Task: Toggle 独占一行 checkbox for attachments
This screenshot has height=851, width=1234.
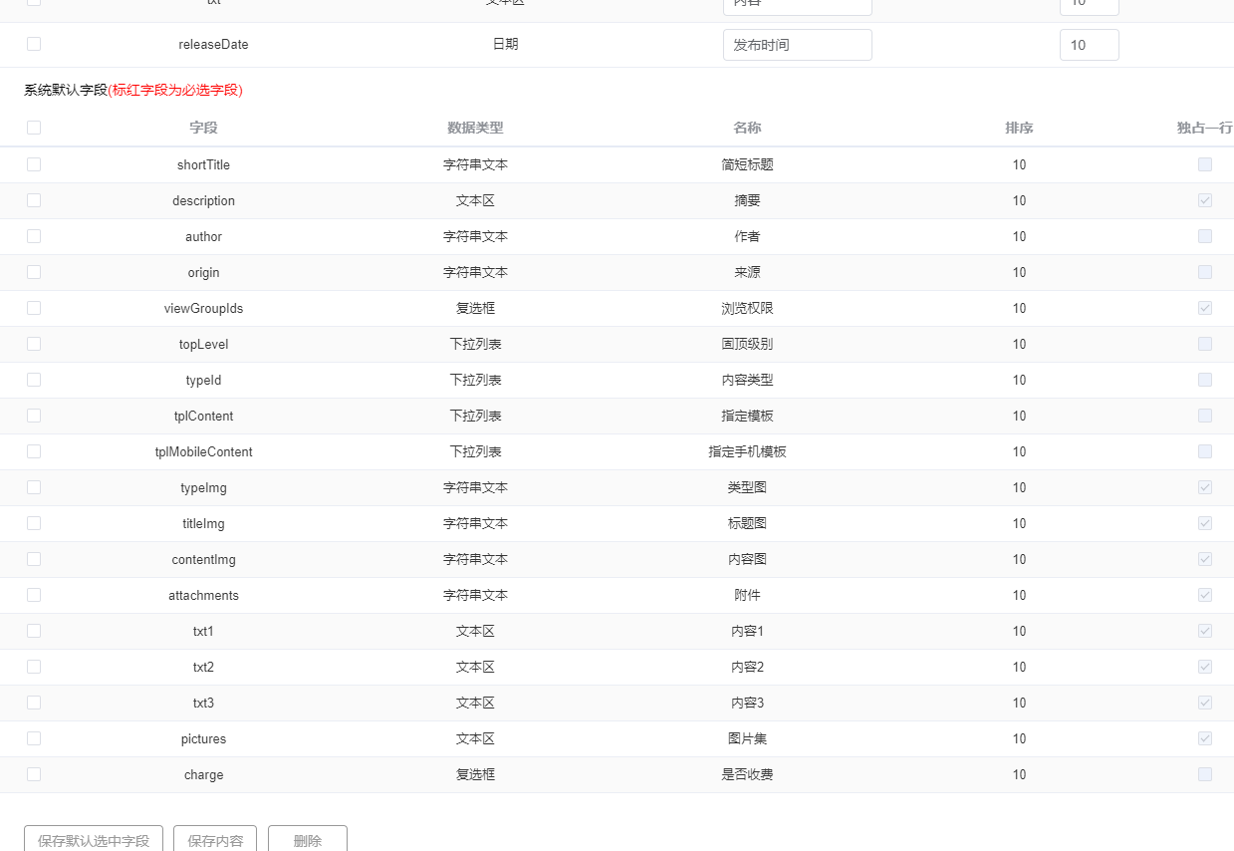Action: tap(1205, 595)
